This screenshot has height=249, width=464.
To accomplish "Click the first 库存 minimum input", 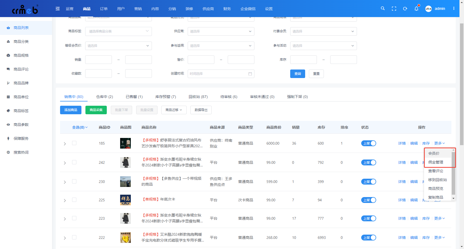I will (304, 60).
